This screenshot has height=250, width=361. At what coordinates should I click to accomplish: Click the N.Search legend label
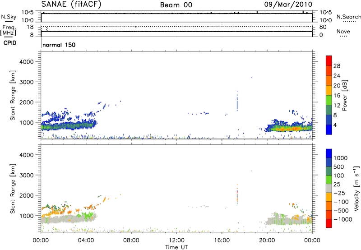(348, 17)
